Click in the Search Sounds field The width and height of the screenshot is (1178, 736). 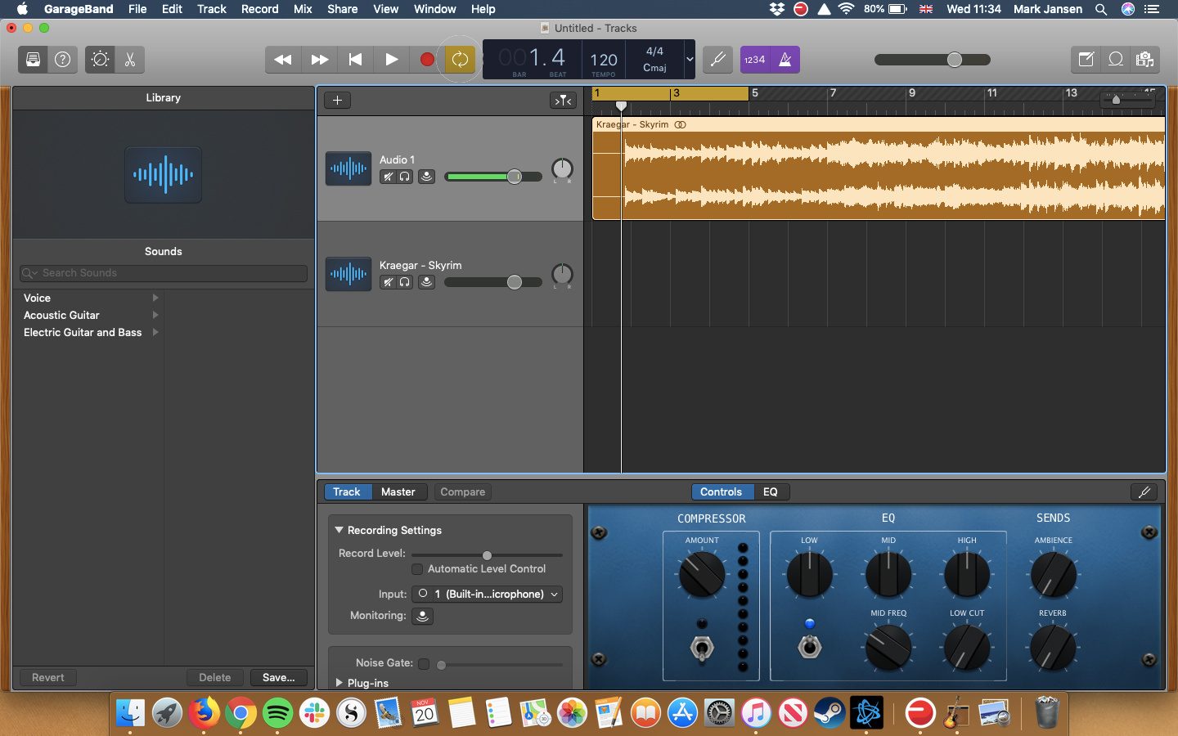(x=164, y=273)
